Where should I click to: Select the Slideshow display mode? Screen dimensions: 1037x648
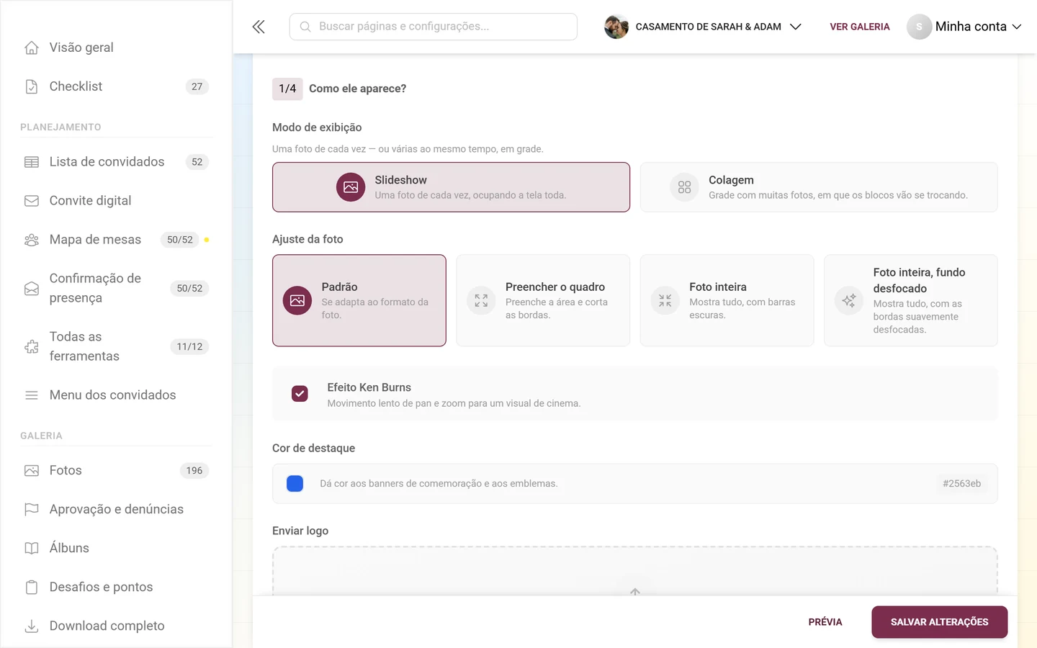tap(451, 187)
